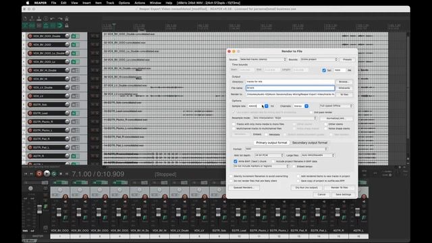432x243 pixels.
Task: Click Dry Run (no output) button
Action: pyautogui.click(x=306, y=188)
